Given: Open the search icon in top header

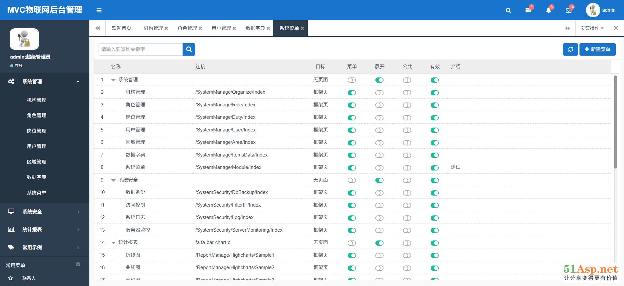Looking at the screenshot, I should (508, 10).
